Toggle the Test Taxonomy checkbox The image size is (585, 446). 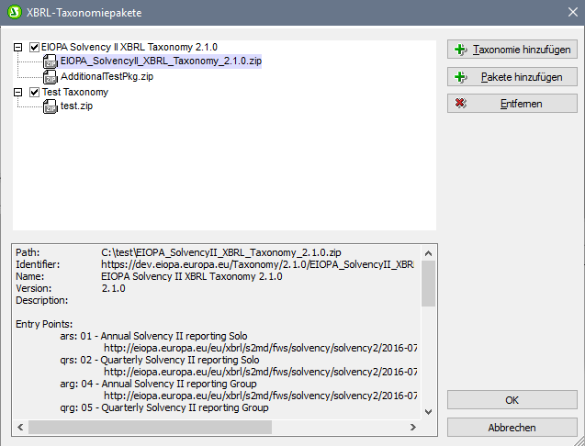(x=35, y=93)
